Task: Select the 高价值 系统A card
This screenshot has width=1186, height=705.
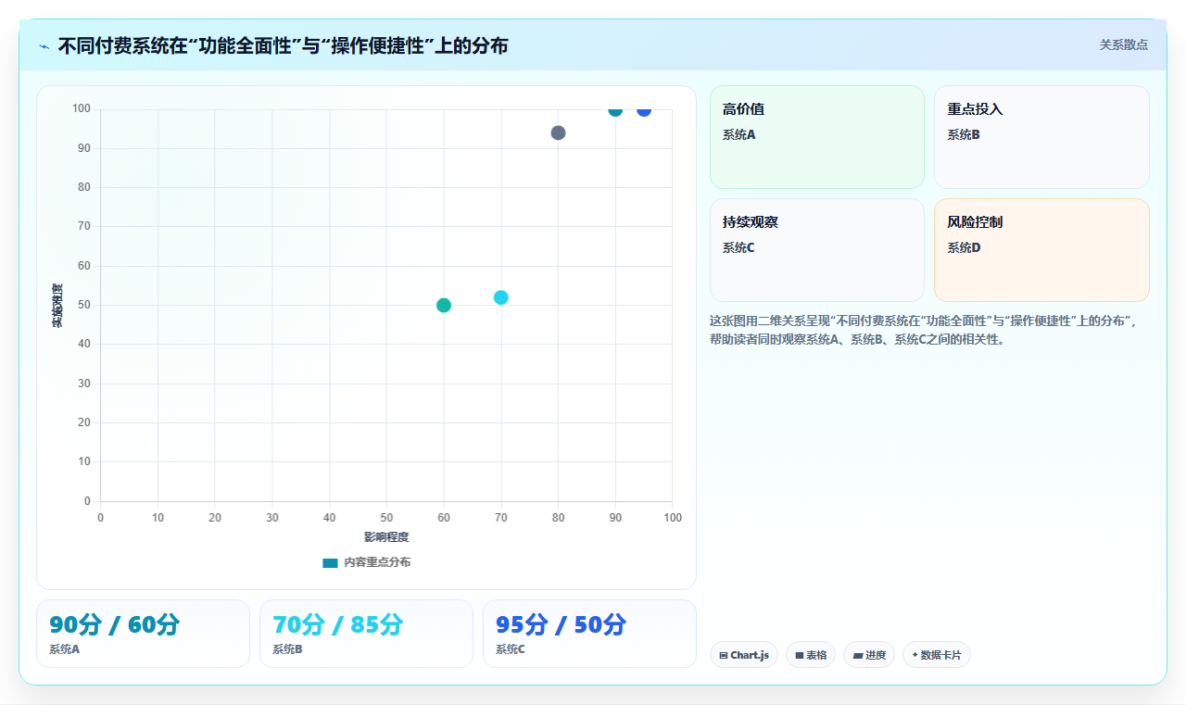Action: coord(817,137)
